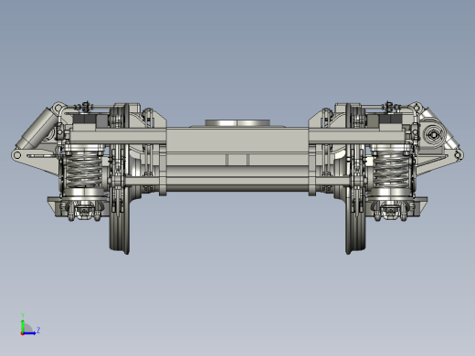Select the circular center pivot plate on top
475x356 pixels.
[237, 123]
